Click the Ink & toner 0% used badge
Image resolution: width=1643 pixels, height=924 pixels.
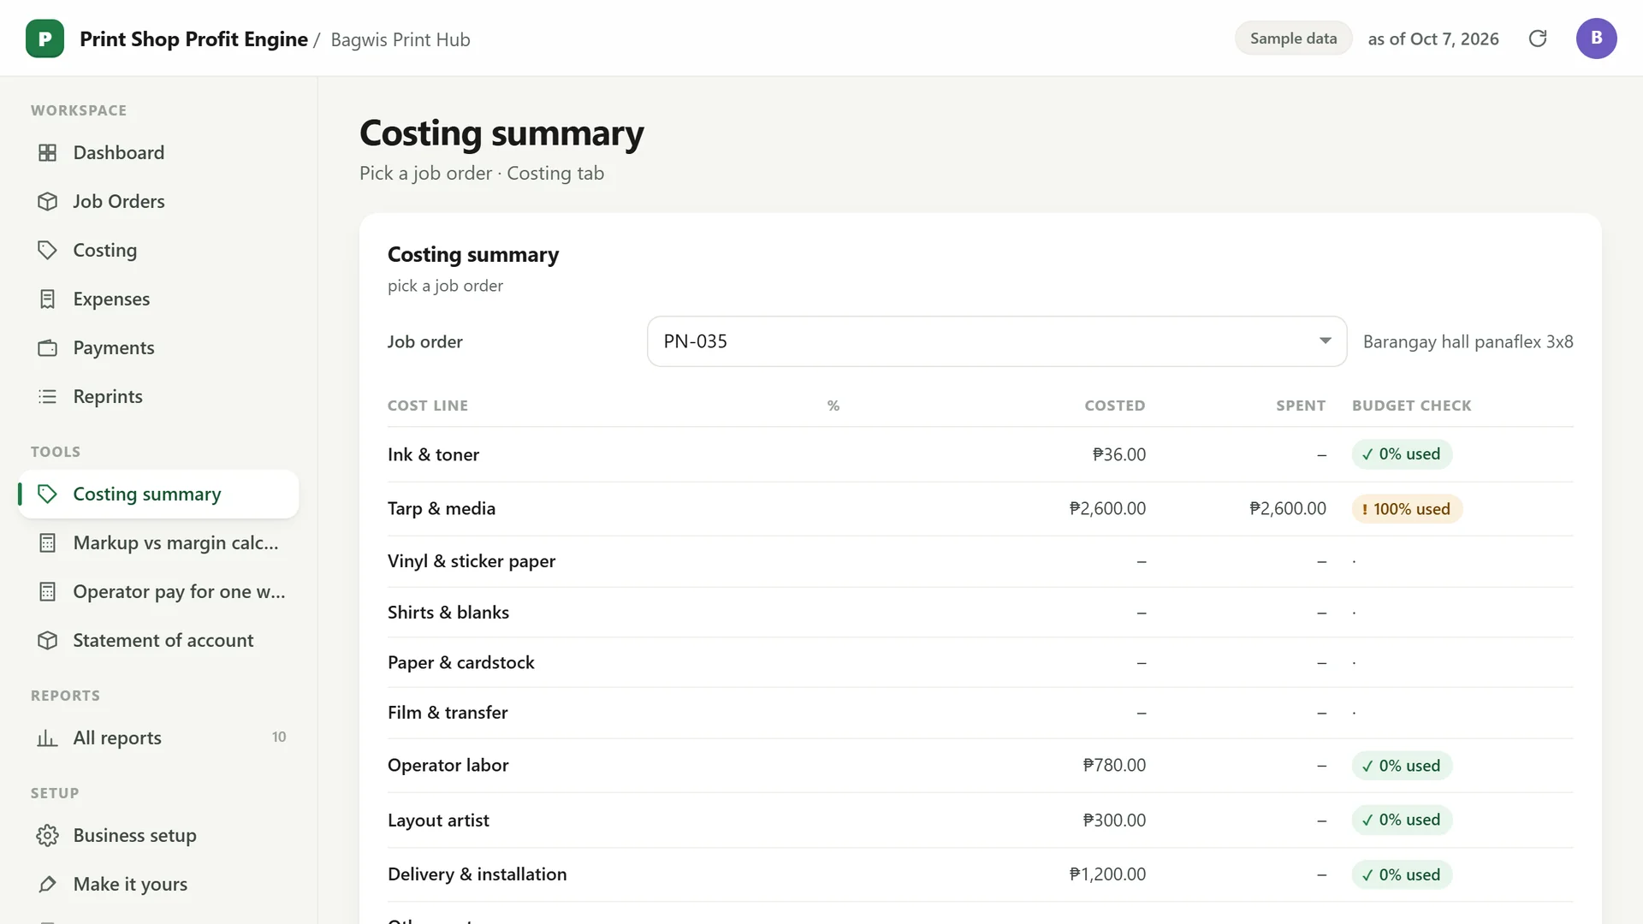[x=1402, y=454]
